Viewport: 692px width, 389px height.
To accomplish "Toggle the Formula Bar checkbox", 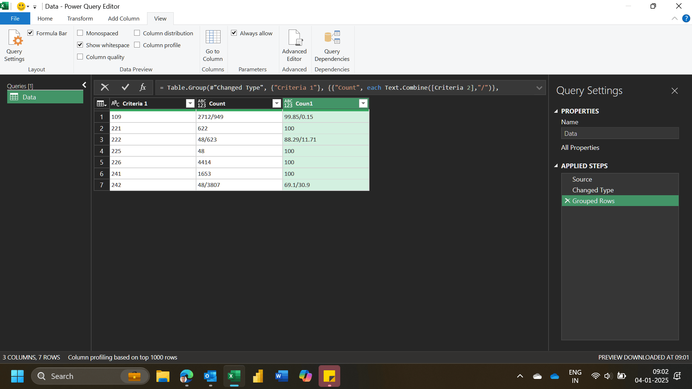I will [31, 33].
